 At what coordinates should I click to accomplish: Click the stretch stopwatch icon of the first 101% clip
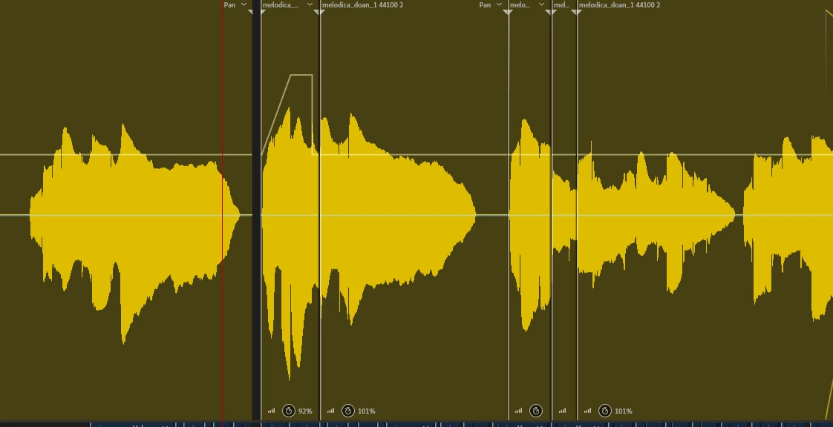(x=348, y=411)
